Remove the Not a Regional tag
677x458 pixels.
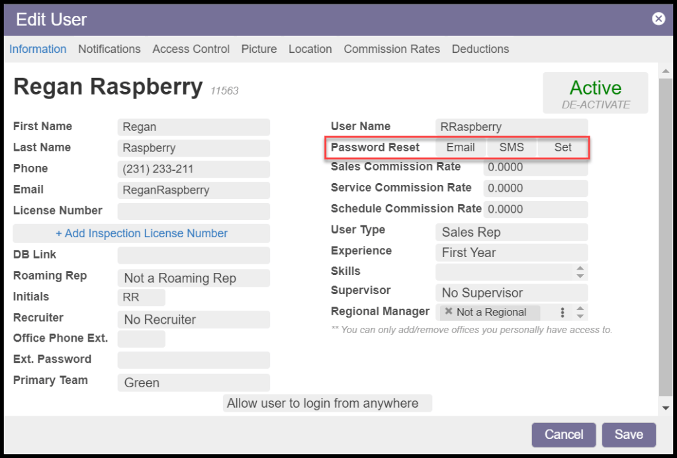tap(449, 312)
